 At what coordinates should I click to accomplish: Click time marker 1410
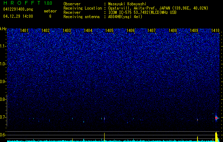(215, 30)
